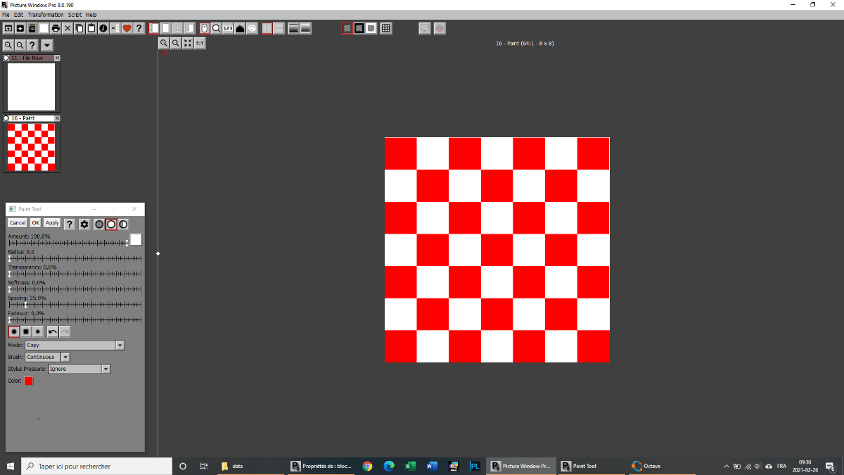Click the 1:1 zoom button above the canvas
The height and width of the screenshot is (475, 844).
click(x=200, y=44)
